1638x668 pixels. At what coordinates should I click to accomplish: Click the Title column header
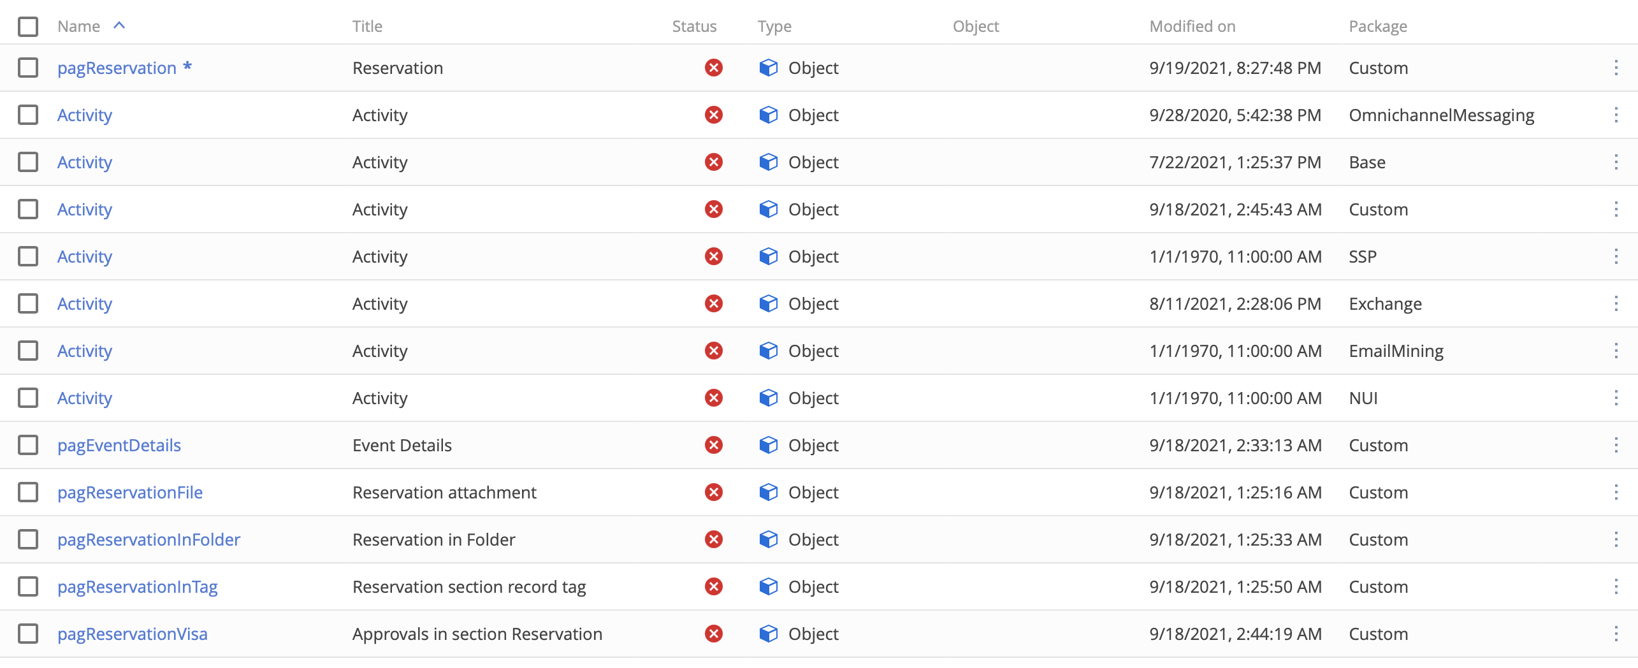[367, 27]
